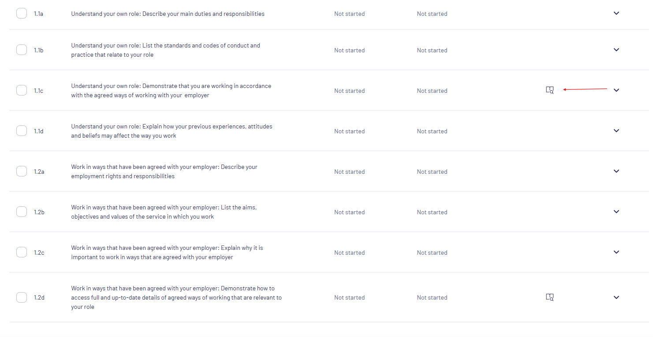Select the checkbox next to 1.1b
653x337 pixels.
22,50
